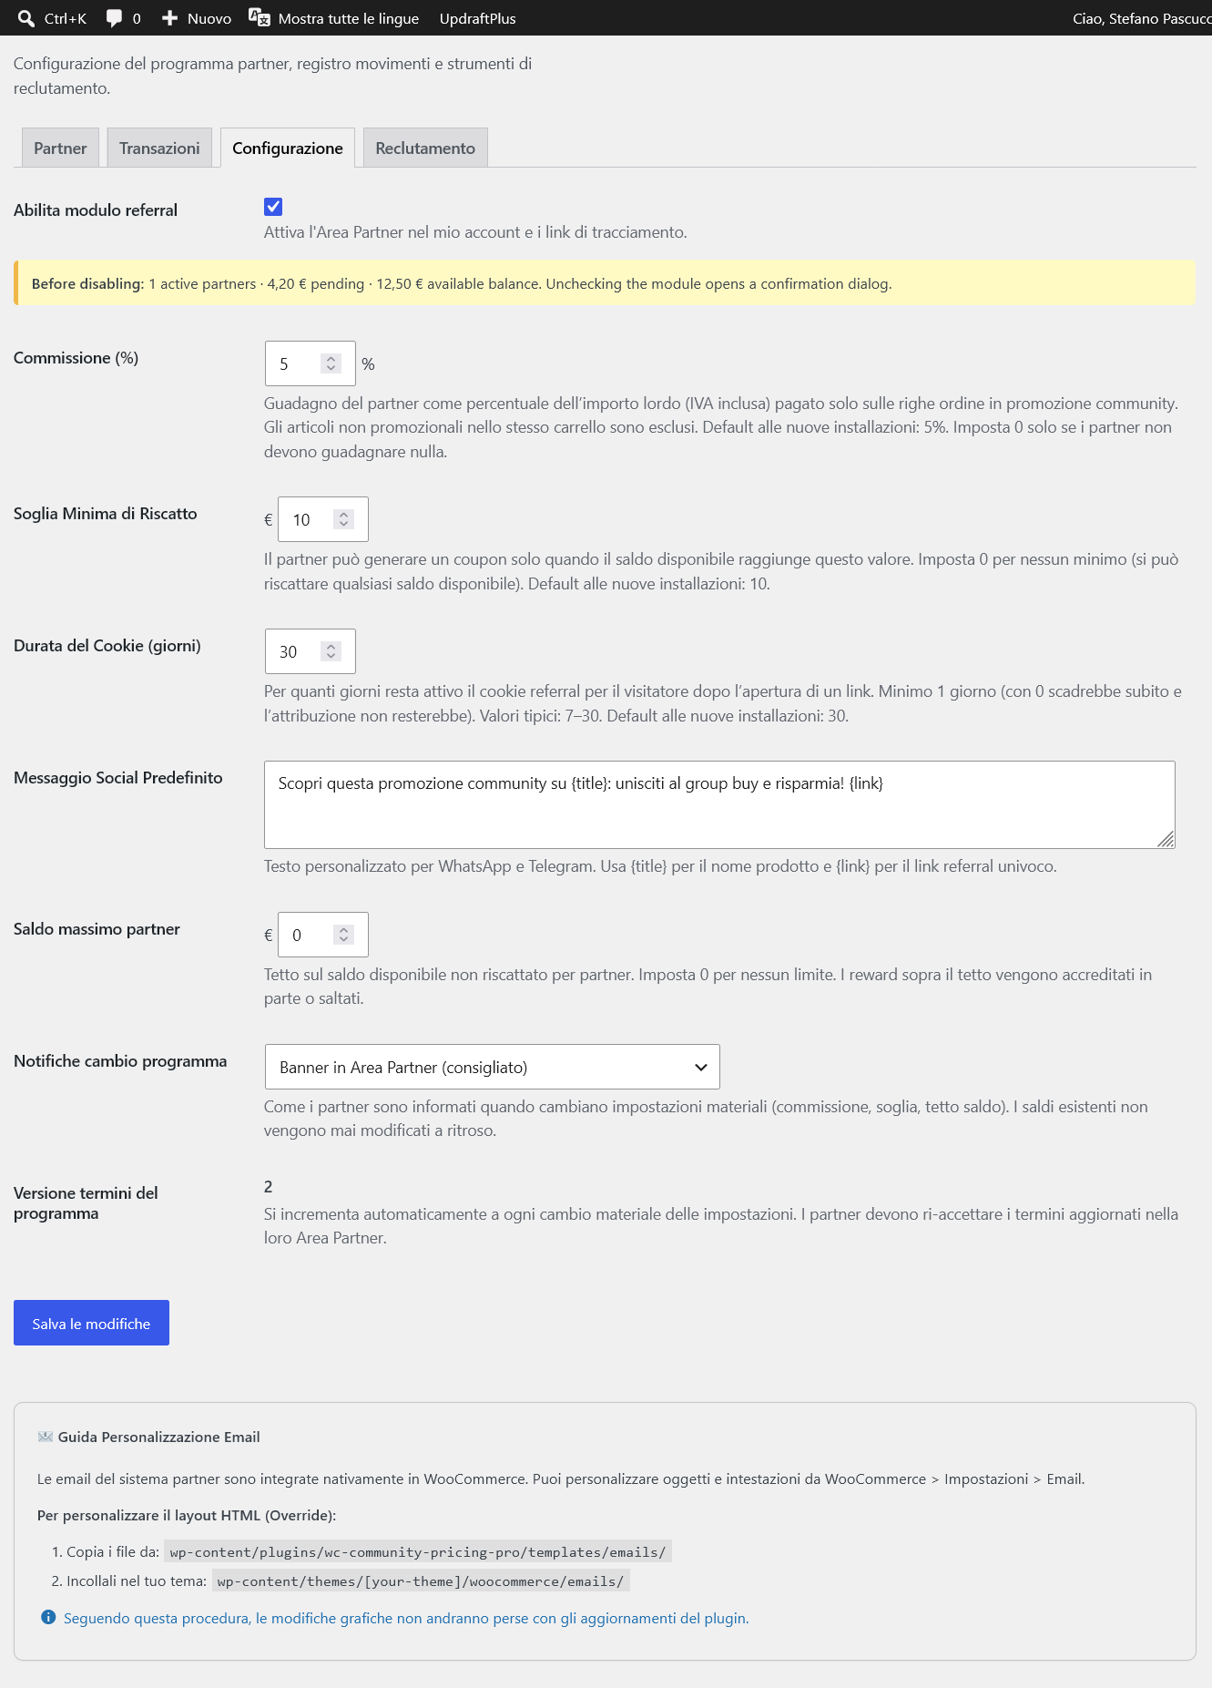The height and width of the screenshot is (1688, 1212).
Task: Click the translate languages icon
Action: tap(260, 17)
